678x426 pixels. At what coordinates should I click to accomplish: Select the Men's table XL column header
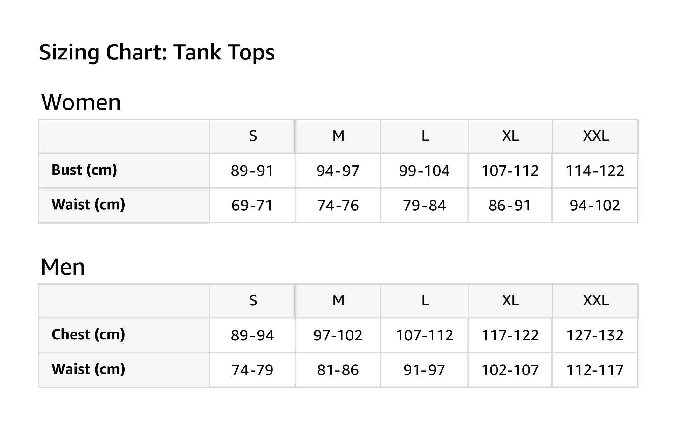click(510, 301)
